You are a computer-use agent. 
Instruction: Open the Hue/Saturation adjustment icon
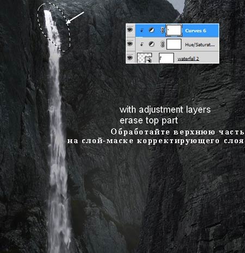tap(151, 44)
